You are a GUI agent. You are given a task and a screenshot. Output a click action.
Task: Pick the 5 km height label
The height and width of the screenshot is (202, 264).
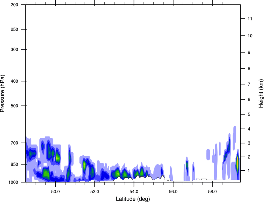[x=249, y=114]
